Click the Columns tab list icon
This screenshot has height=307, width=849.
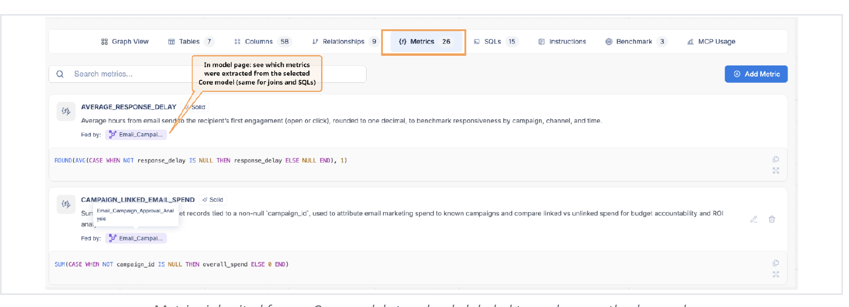coord(237,42)
